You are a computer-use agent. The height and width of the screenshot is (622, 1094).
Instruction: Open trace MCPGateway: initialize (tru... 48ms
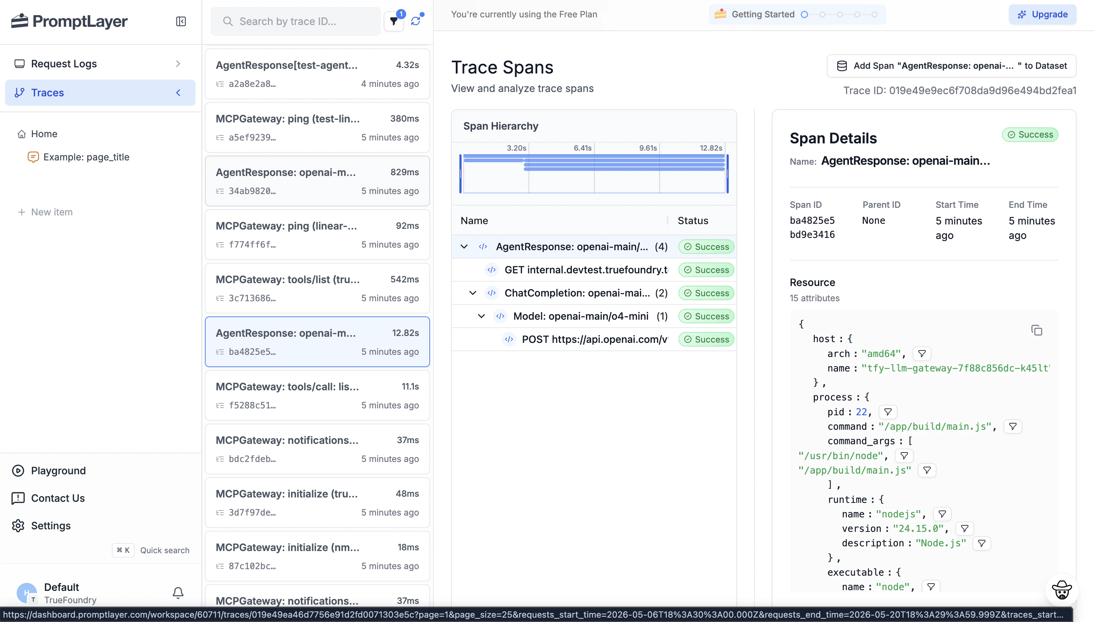pyautogui.click(x=317, y=503)
